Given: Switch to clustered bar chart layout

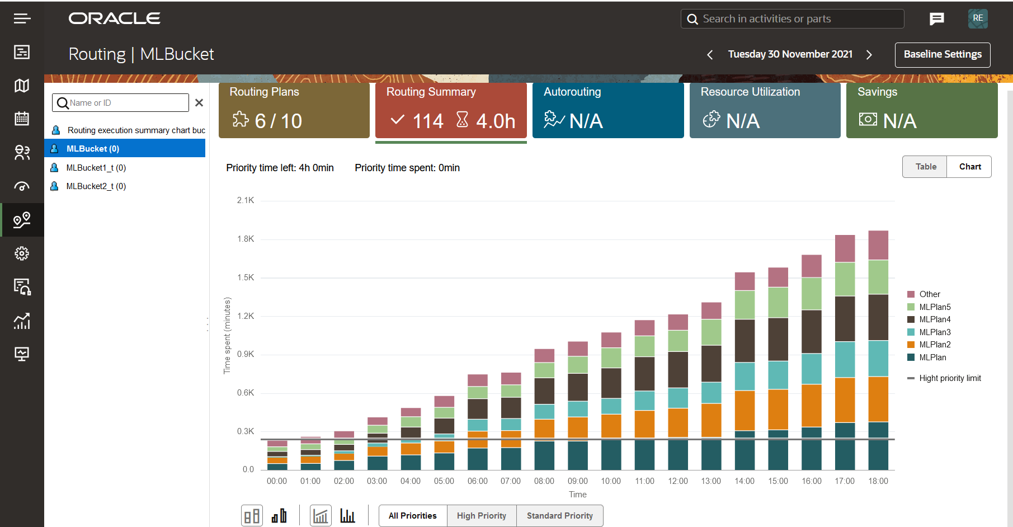Looking at the screenshot, I should [279, 516].
